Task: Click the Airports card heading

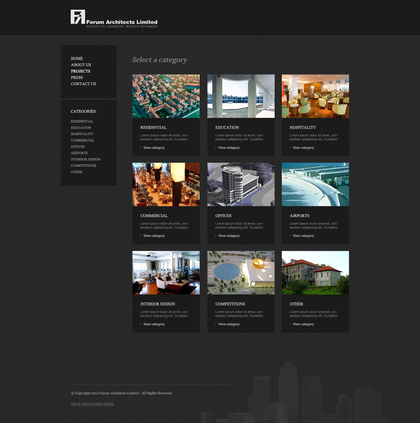Action: (x=299, y=216)
